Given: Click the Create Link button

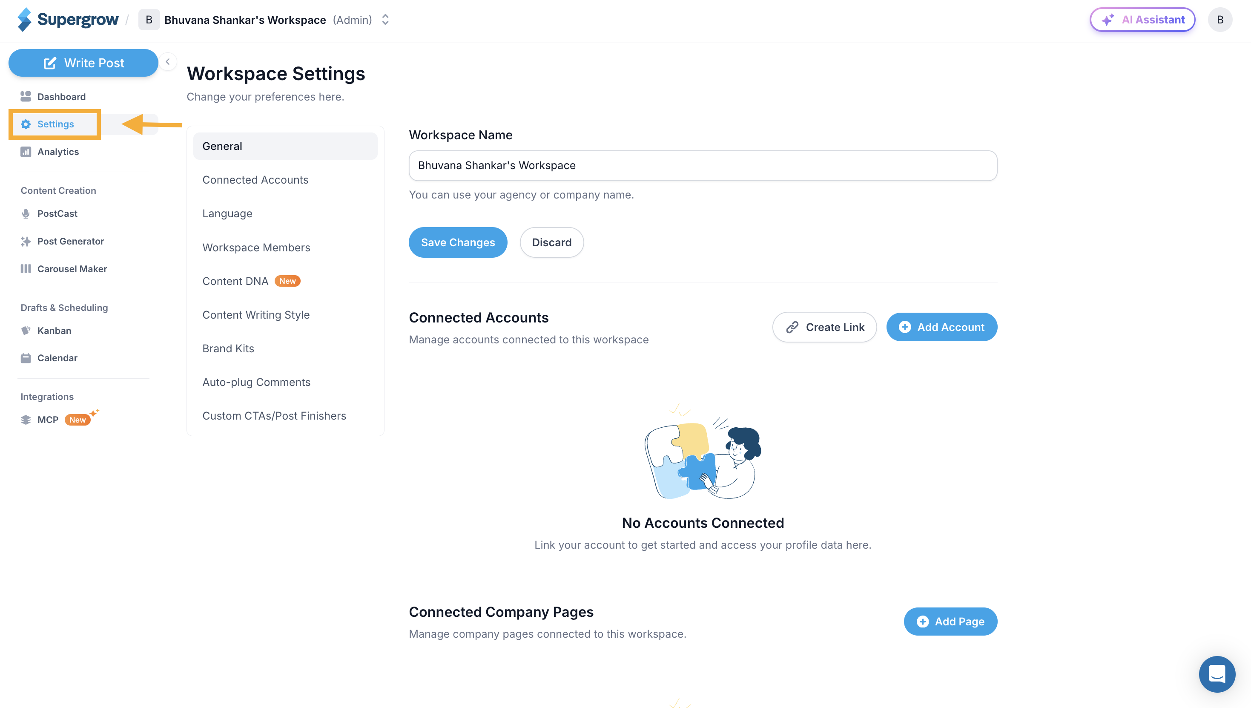Looking at the screenshot, I should click(x=824, y=327).
